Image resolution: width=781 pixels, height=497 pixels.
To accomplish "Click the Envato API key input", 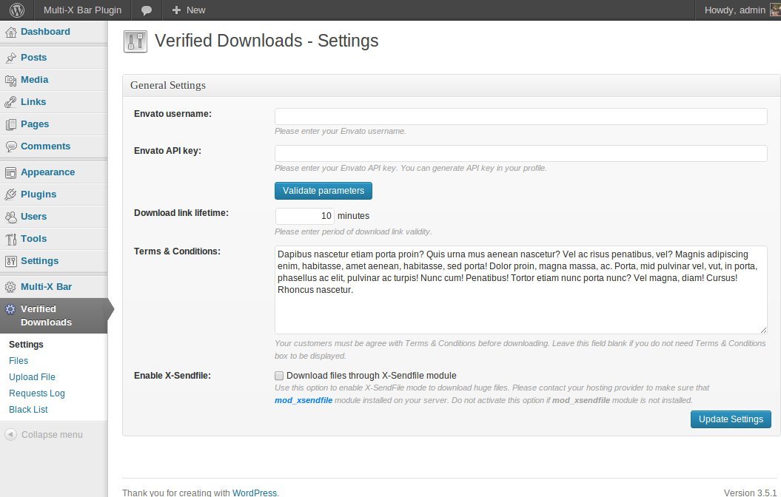I will 520,153.
